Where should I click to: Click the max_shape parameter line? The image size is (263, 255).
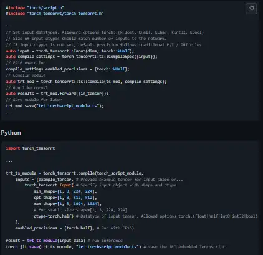tap(67, 204)
